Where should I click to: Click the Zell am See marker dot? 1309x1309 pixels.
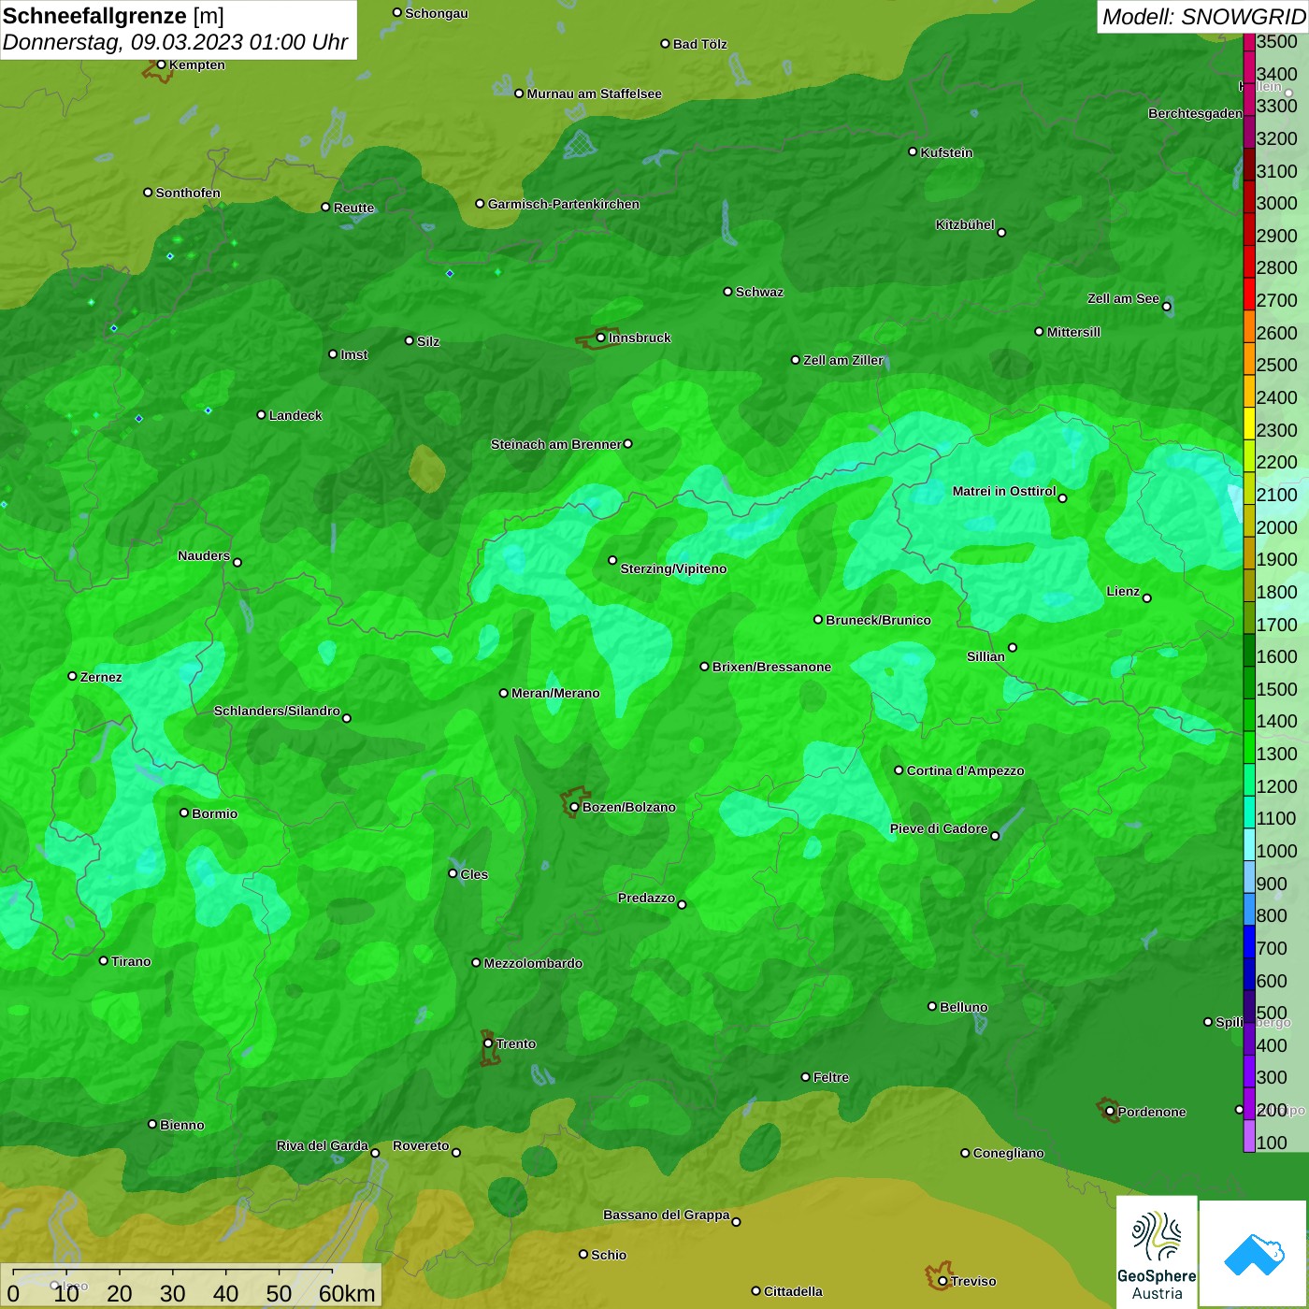[1166, 307]
